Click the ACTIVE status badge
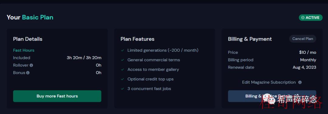 pos(311,18)
